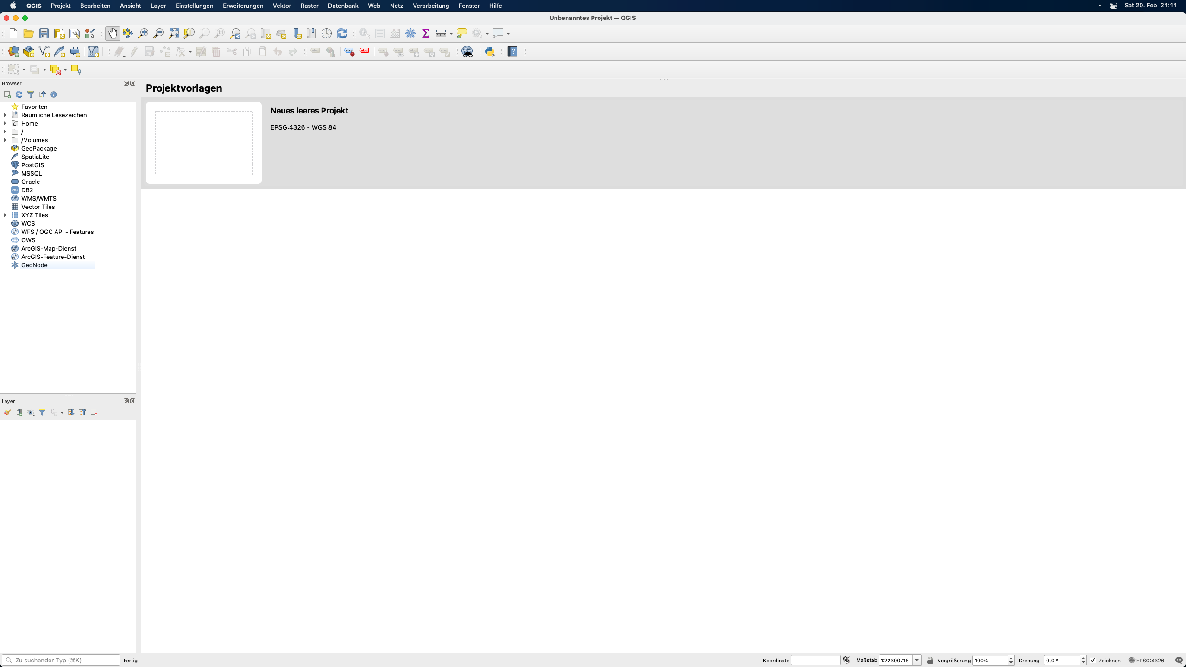Toggle the layer visibility eye icon
Image resolution: width=1186 pixels, height=667 pixels.
click(x=31, y=412)
